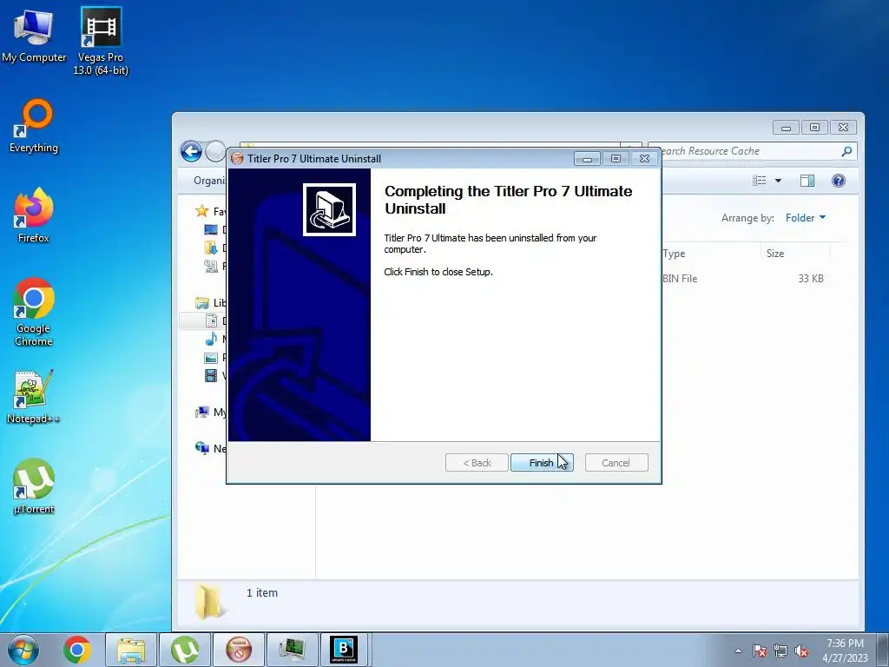Select Vegas Pro 13.0 desktop shortcut

click(101, 41)
